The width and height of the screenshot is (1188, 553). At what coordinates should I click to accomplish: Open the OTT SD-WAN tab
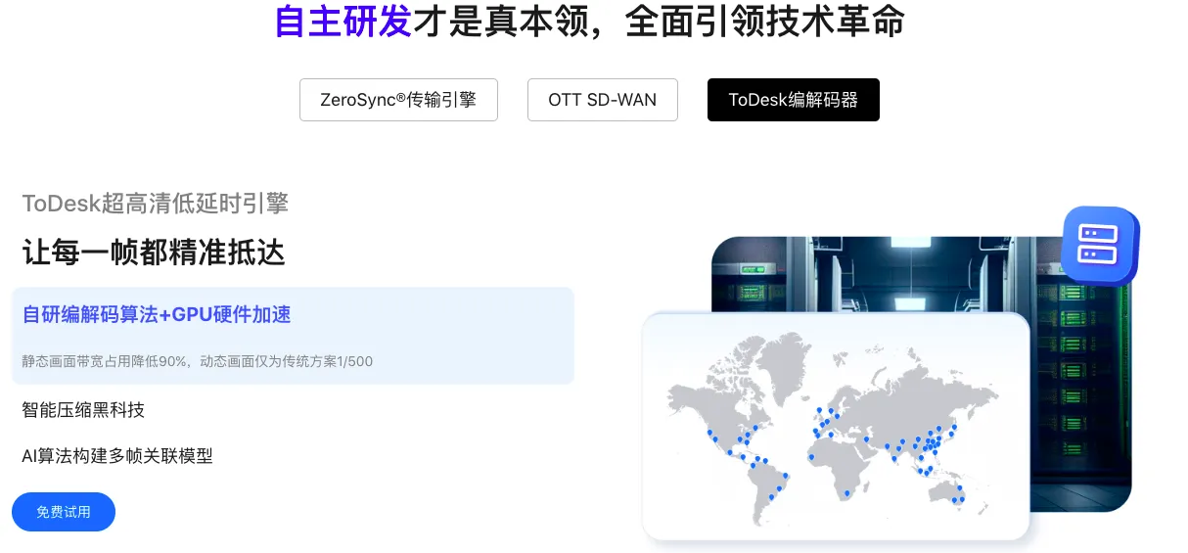603,100
